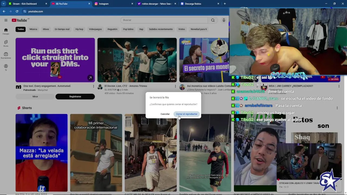
Task: Confirm Cerrar el reproductor in the dialog
Action: pyautogui.click(x=187, y=114)
